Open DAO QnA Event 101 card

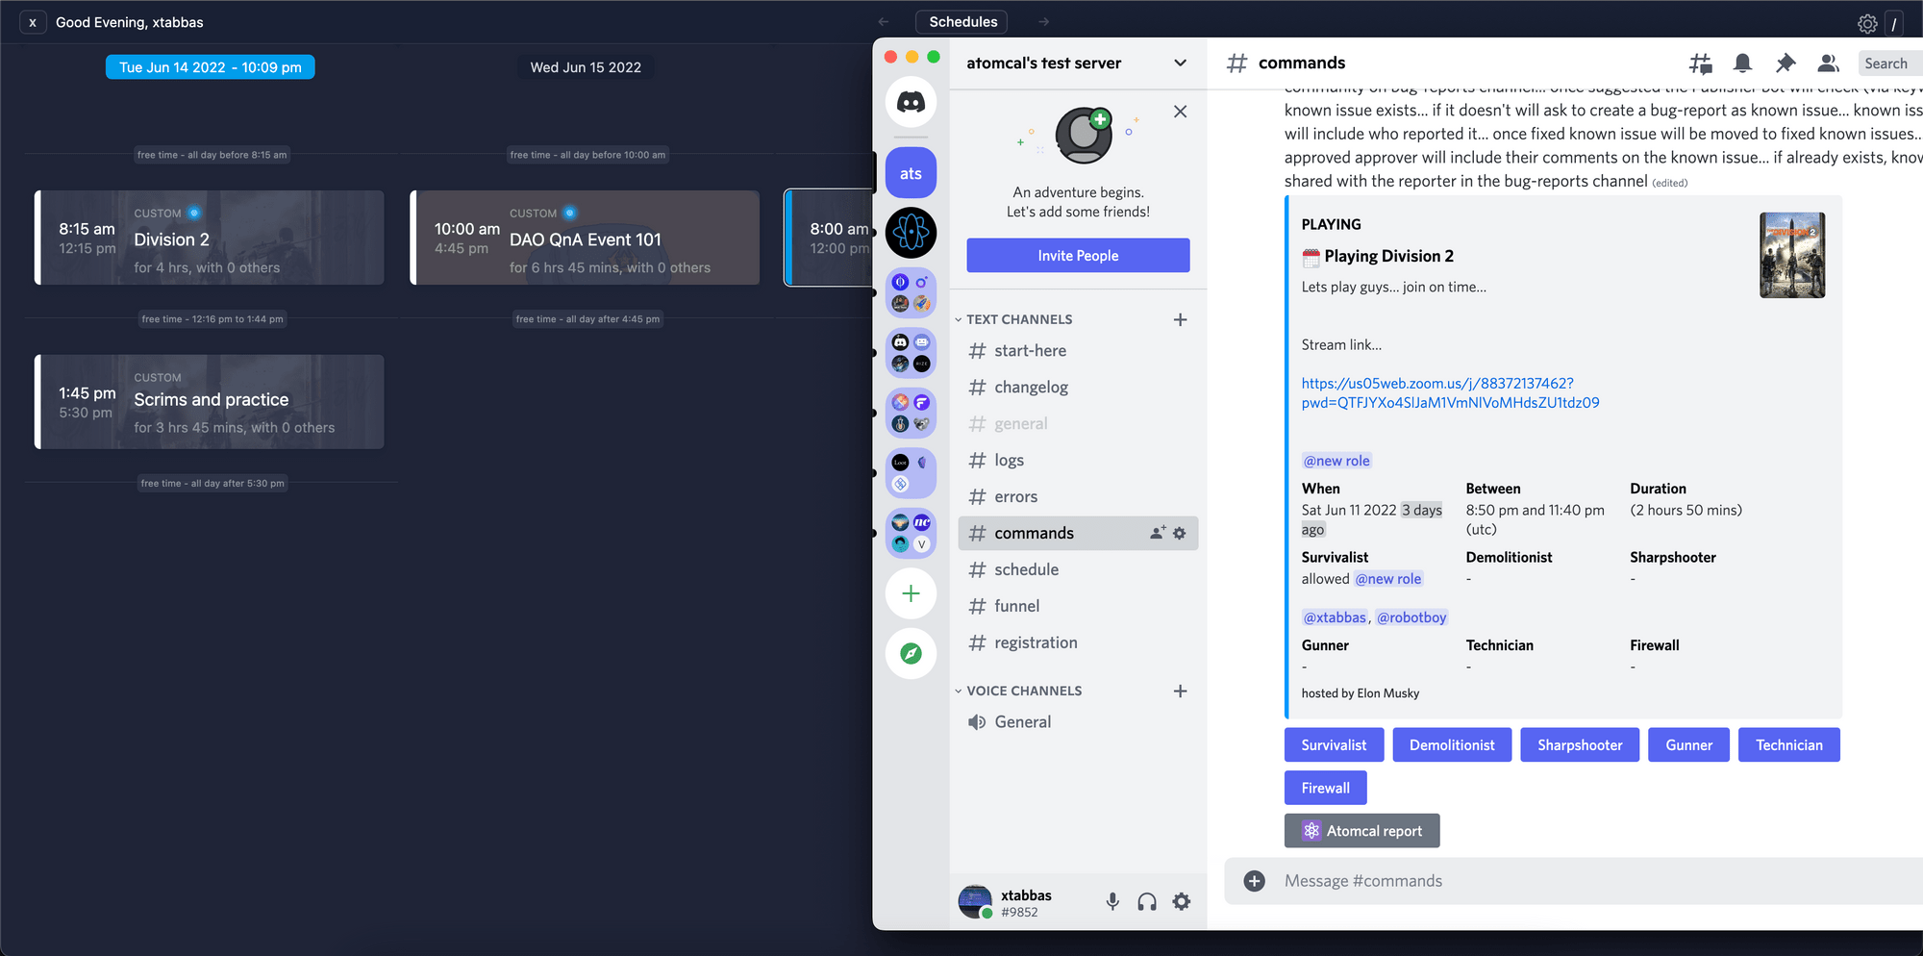point(585,238)
